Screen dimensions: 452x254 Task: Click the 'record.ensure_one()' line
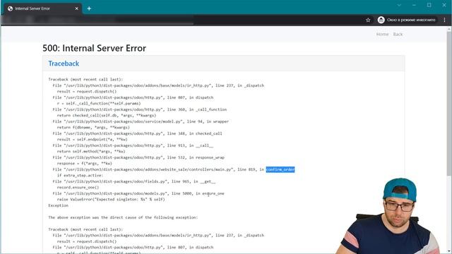pyautogui.click(x=78, y=188)
